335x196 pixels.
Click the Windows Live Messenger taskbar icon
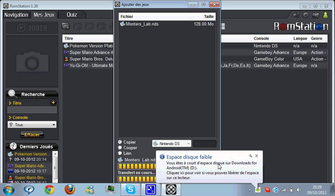(x=90, y=189)
